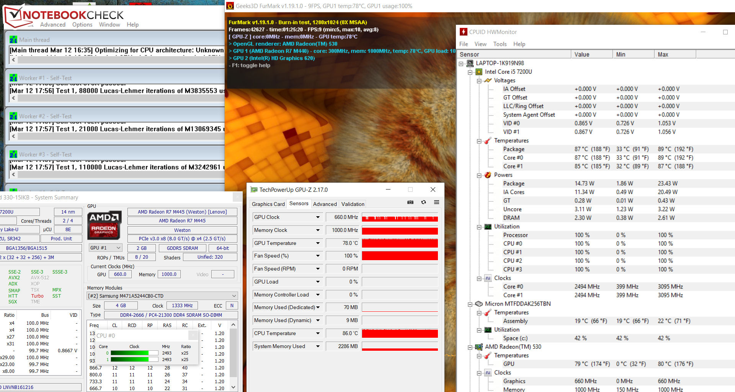Collapse the Intel Core i5 7200U node
Viewport: 735px width, 392px height.
point(470,72)
